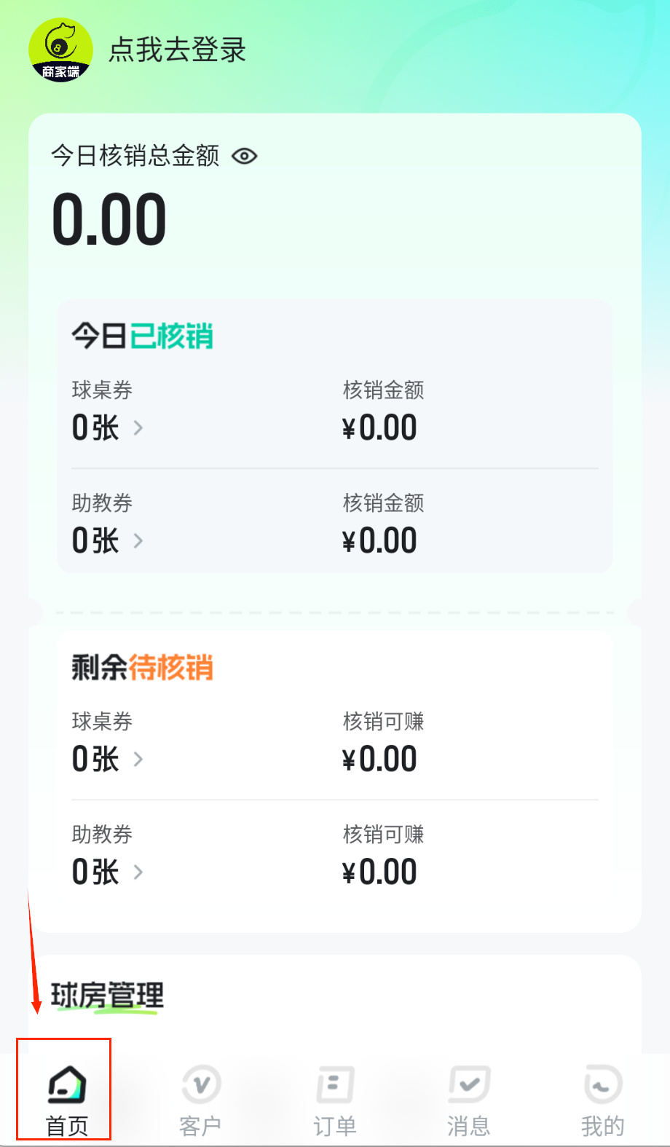Open the 首页 home tab icon
Screen dimensions: 670x1147
[x=66, y=1085]
